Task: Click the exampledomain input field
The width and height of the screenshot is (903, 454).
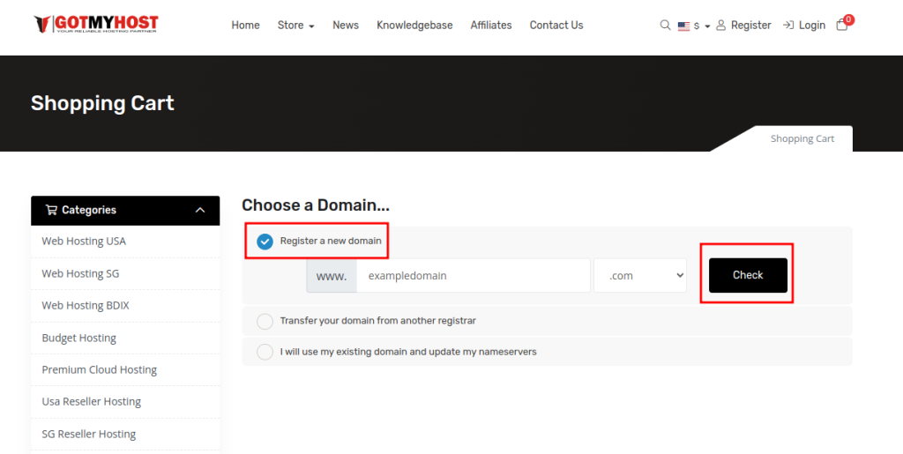Action: click(473, 275)
